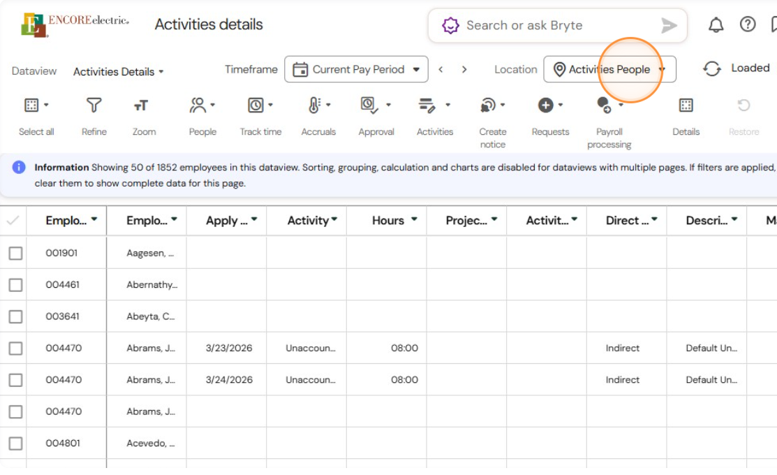Open the Hours column header menu
The height and width of the screenshot is (475, 777).
(414, 219)
